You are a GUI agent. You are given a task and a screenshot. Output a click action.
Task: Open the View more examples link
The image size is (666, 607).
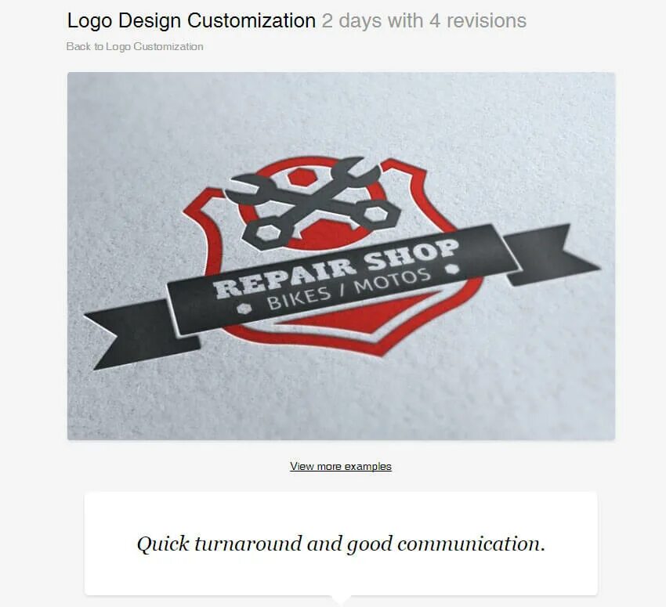(x=341, y=466)
